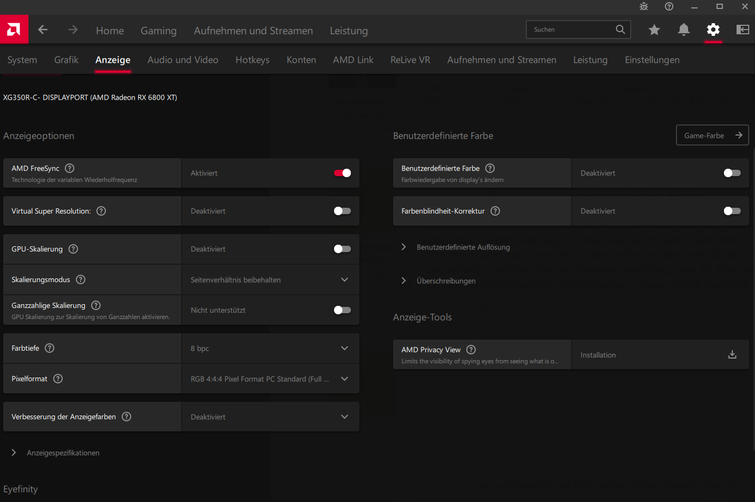Image resolution: width=755 pixels, height=502 pixels.
Task: Go back with the left arrow
Action: tap(43, 30)
